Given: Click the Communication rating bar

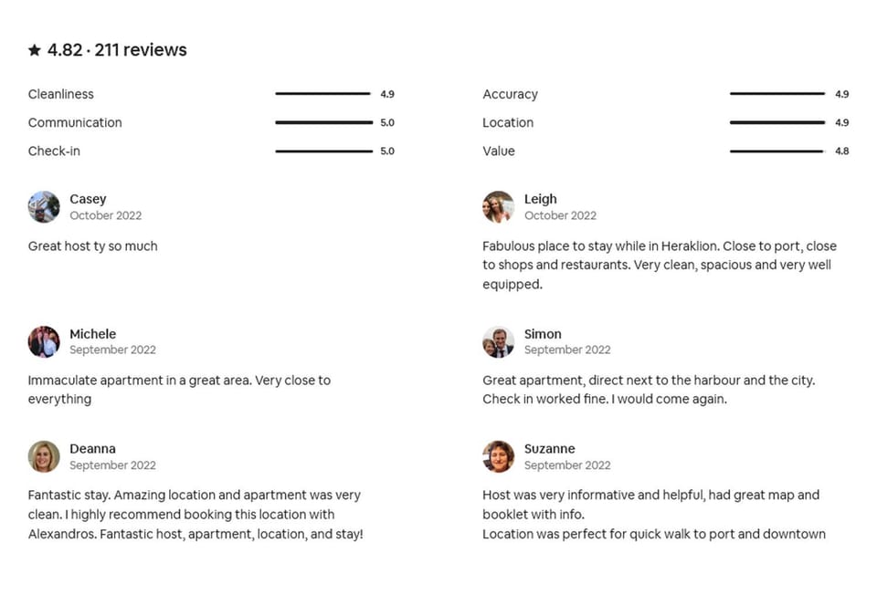Looking at the screenshot, I should click(323, 122).
